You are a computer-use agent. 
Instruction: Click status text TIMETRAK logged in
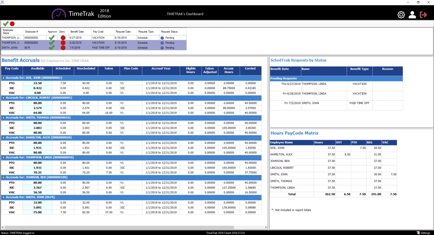point(17,233)
